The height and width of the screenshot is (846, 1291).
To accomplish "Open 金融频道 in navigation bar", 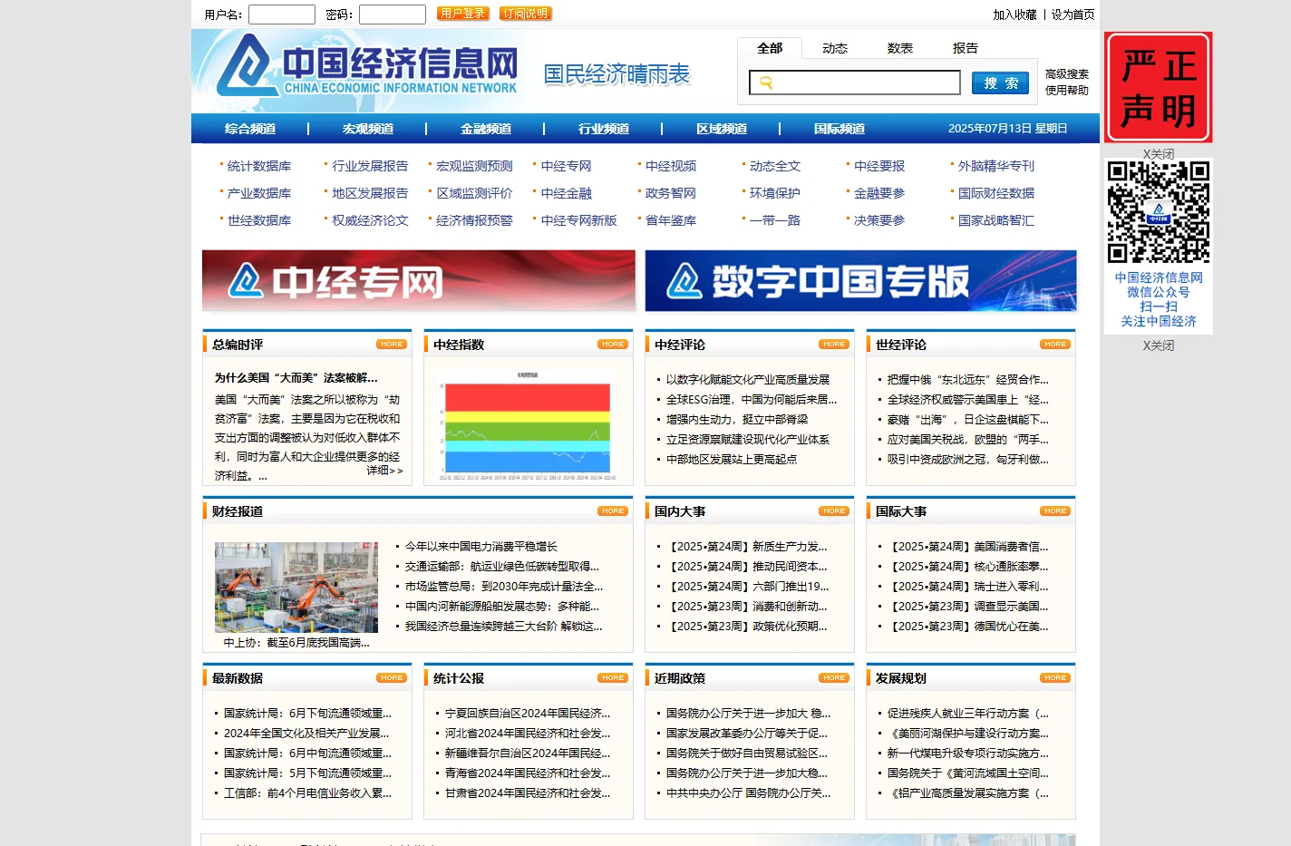I will pyautogui.click(x=486, y=129).
